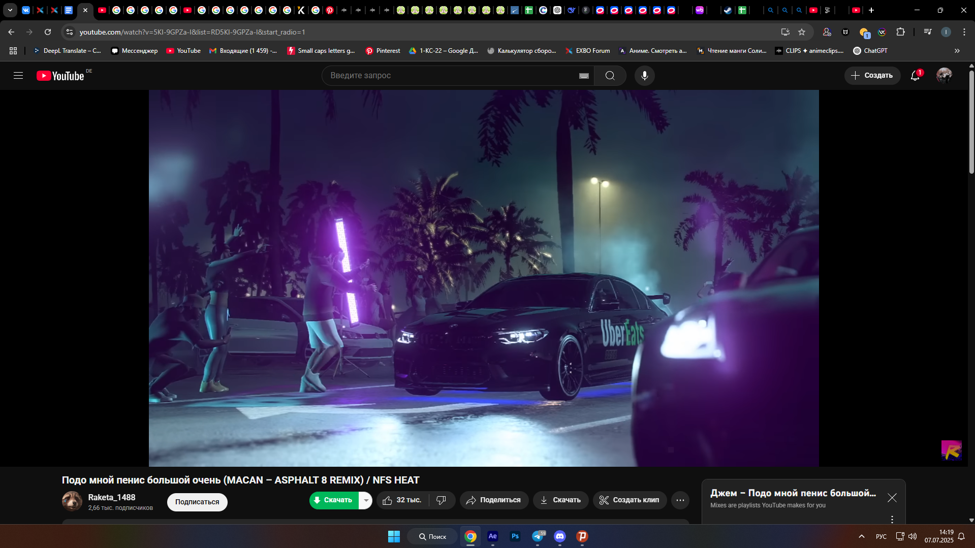
Task: Click the Создать клип button
Action: pyautogui.click(x=630, y=500)
